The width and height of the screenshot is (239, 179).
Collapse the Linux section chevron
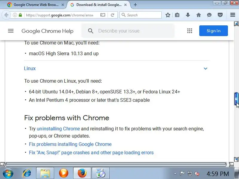[206, 69]
